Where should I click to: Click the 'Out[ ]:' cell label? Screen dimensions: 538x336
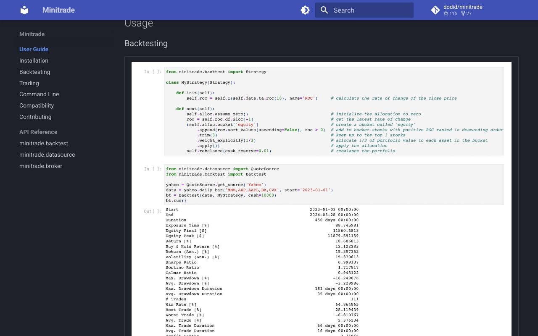153,211
